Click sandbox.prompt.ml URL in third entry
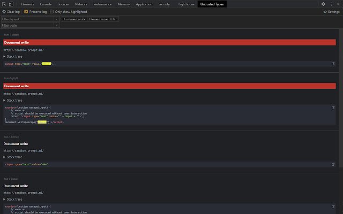The width and height of the screenshot is (343, 214). (x=24, y=151)
